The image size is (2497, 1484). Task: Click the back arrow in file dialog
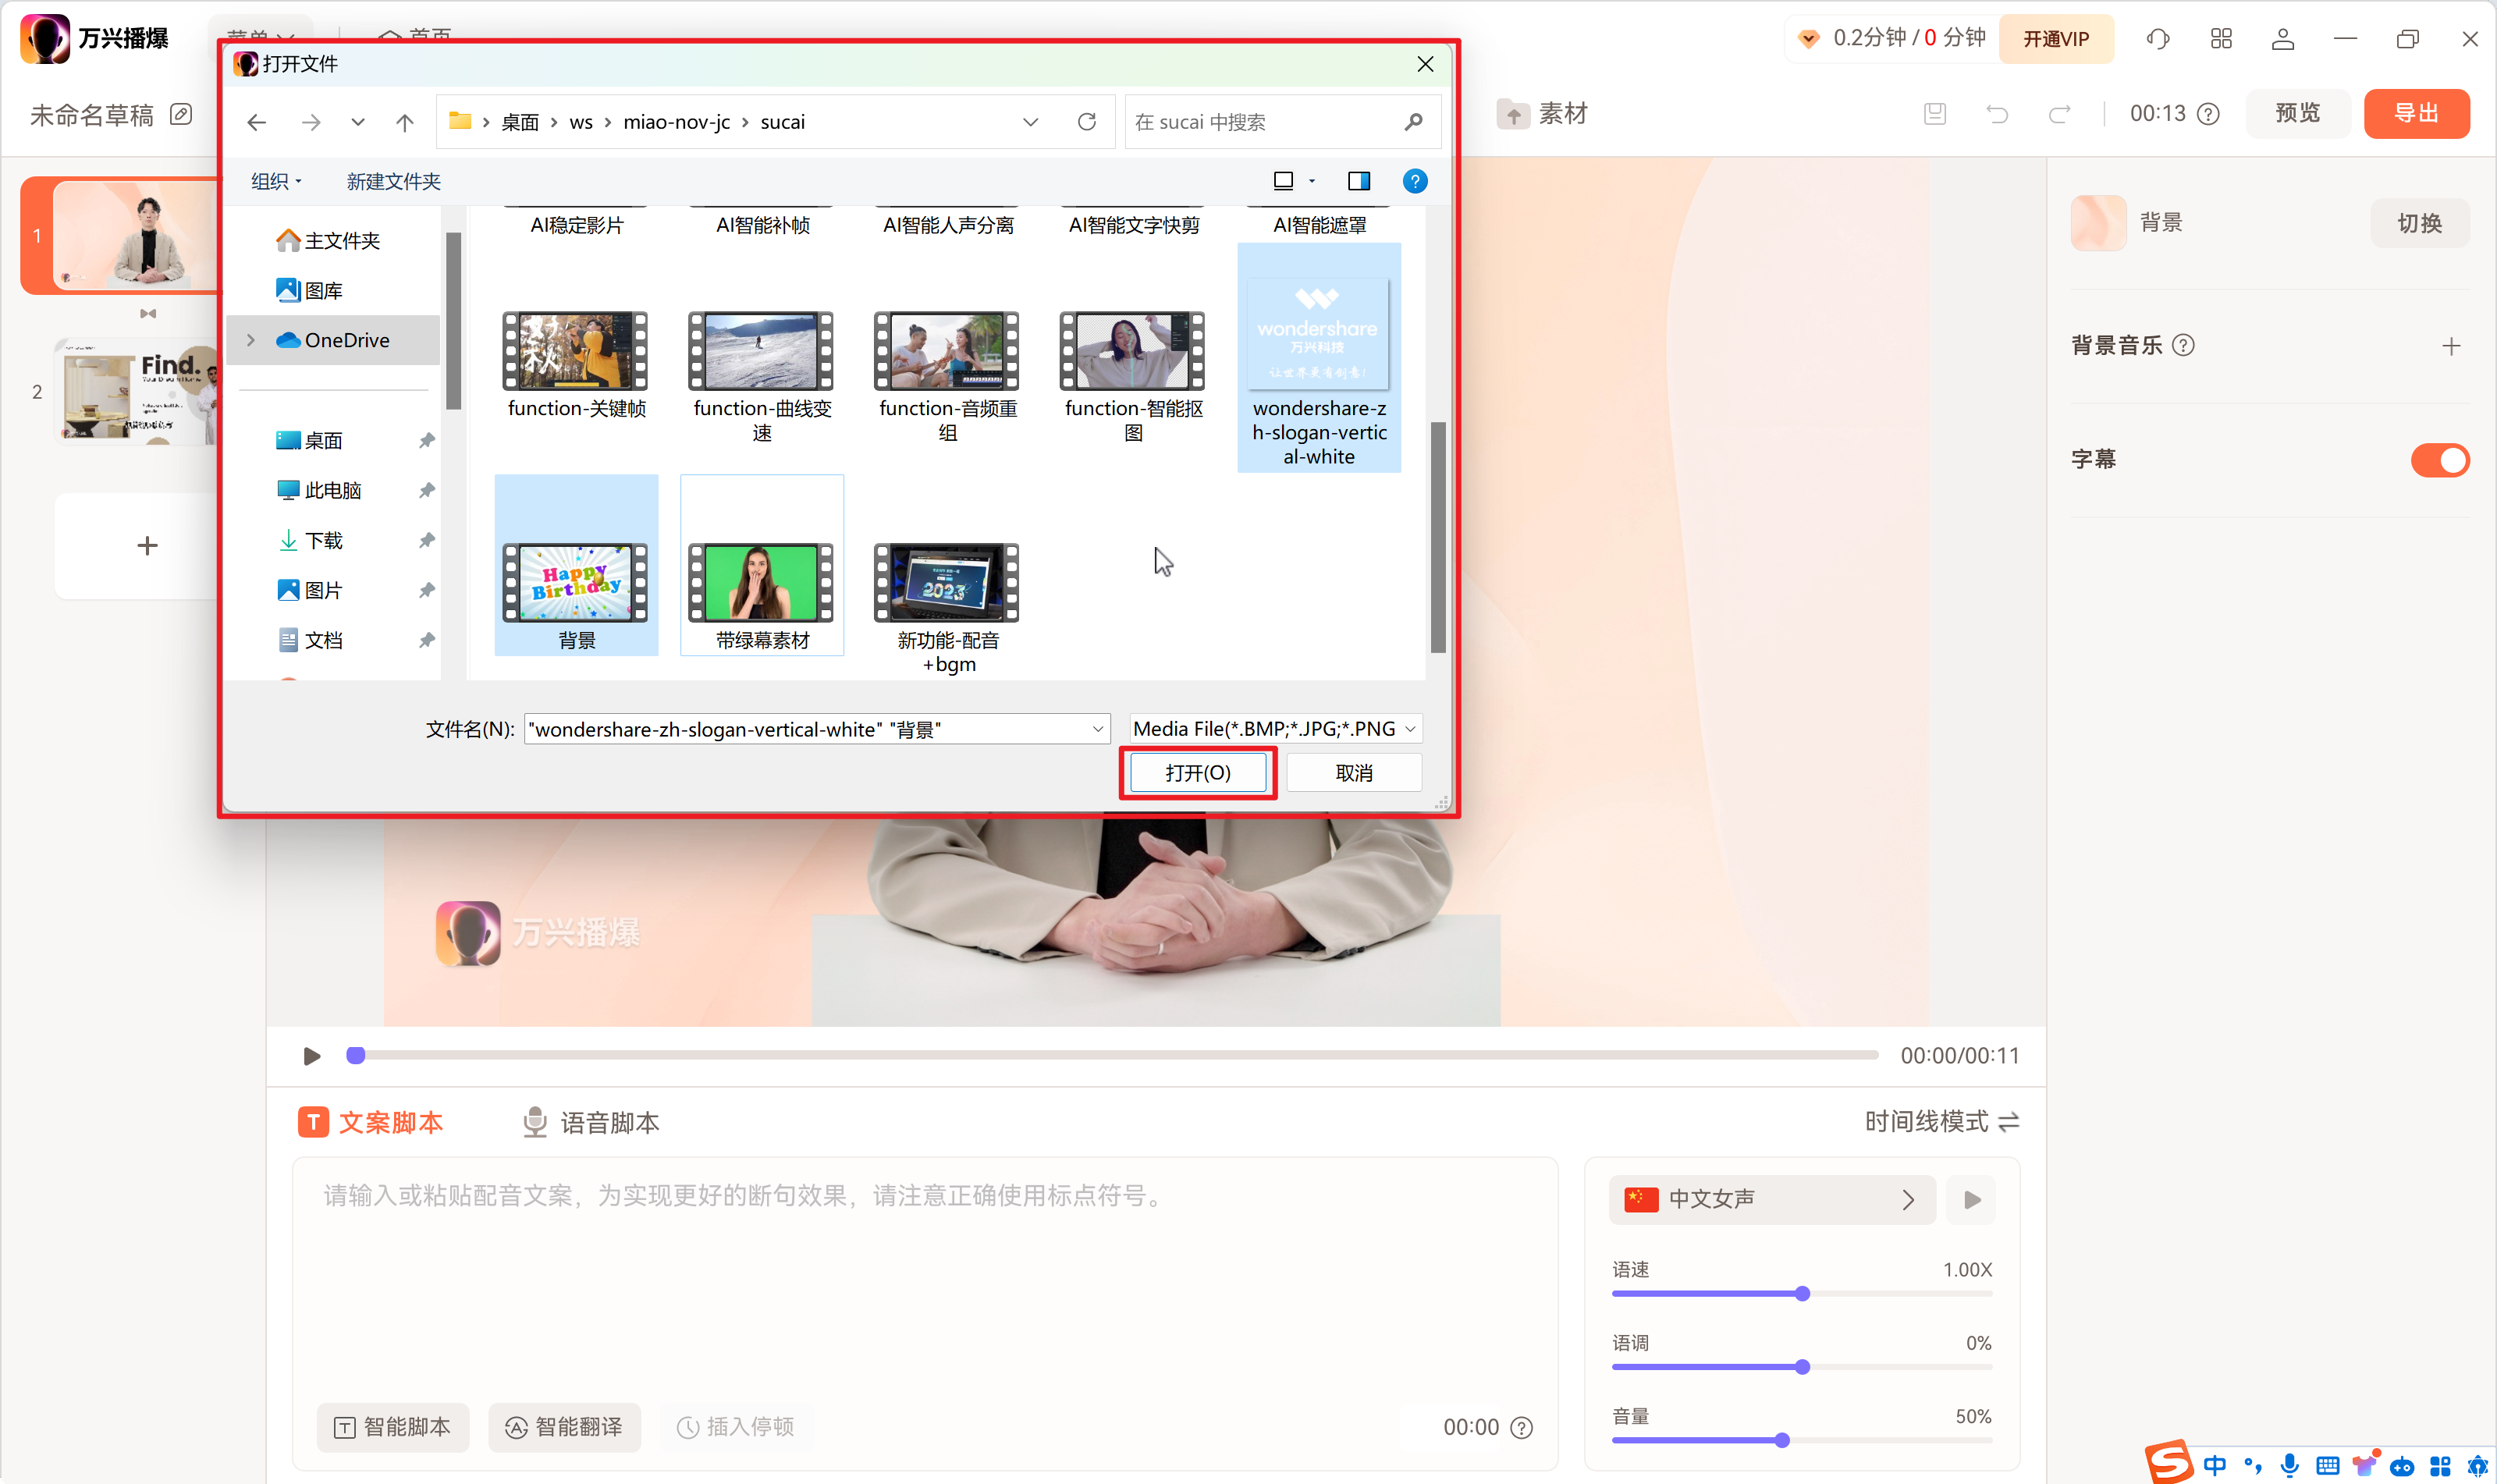point(257,122)
